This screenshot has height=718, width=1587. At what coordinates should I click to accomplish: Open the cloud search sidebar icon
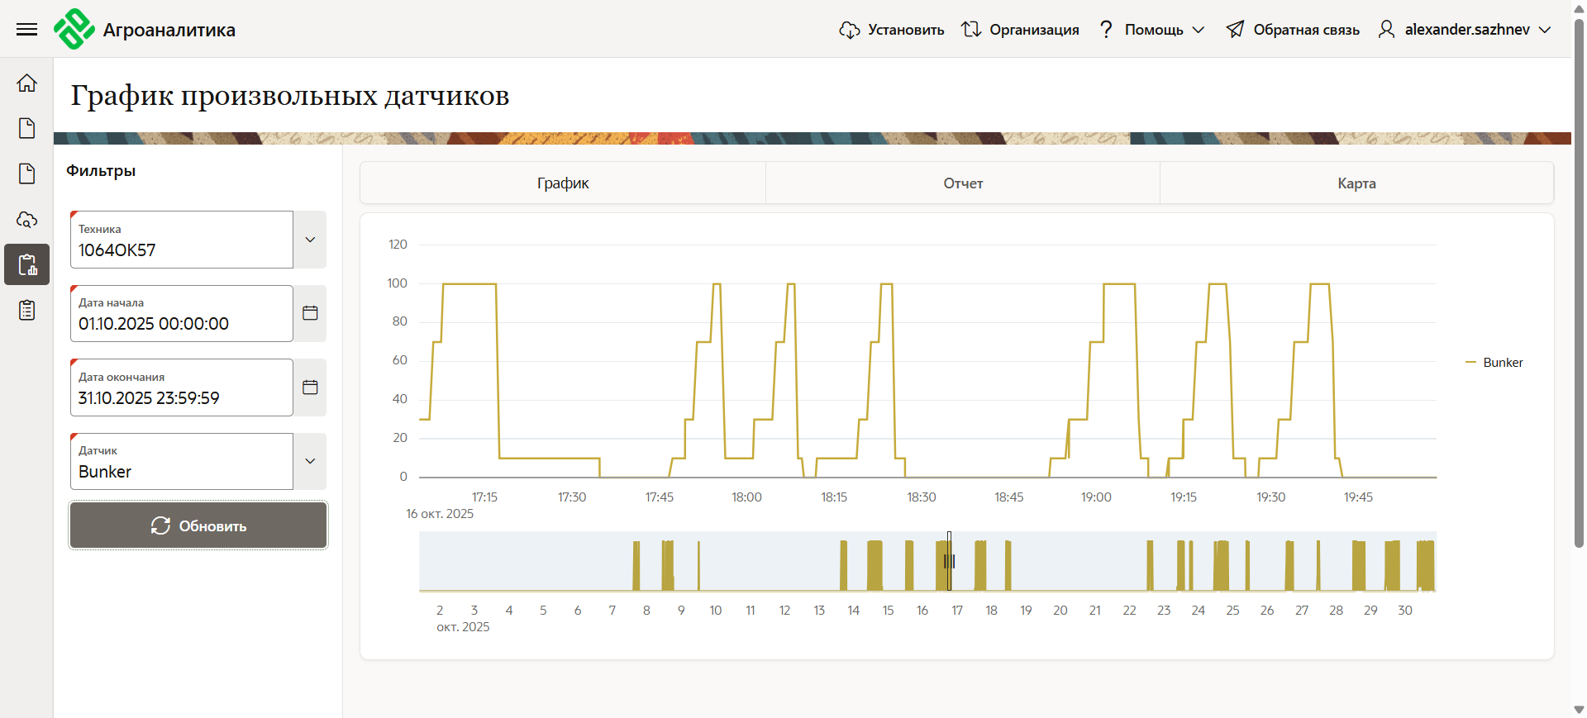tap(26, 220)
